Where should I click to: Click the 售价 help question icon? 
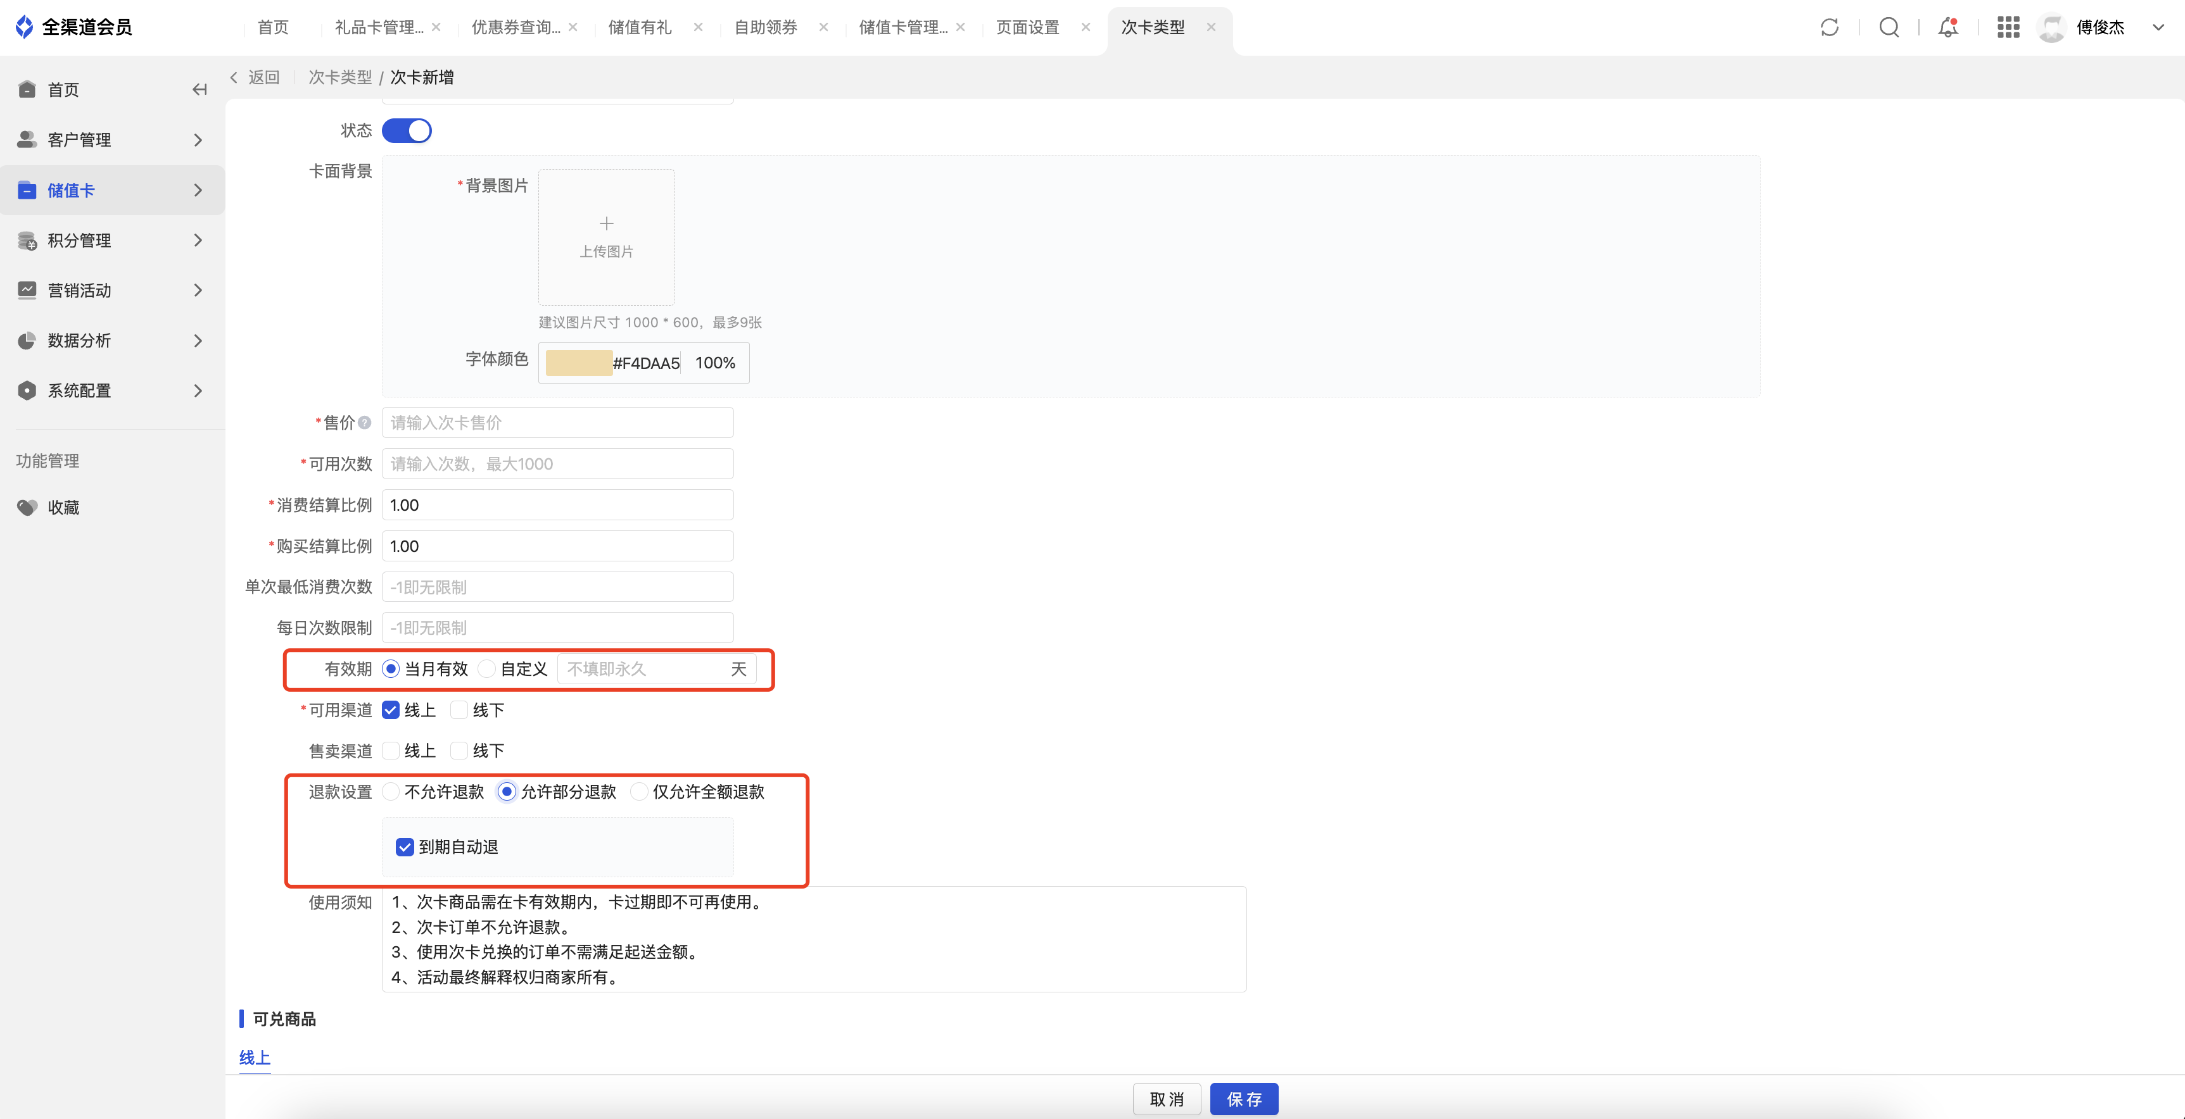pos(364,422)
